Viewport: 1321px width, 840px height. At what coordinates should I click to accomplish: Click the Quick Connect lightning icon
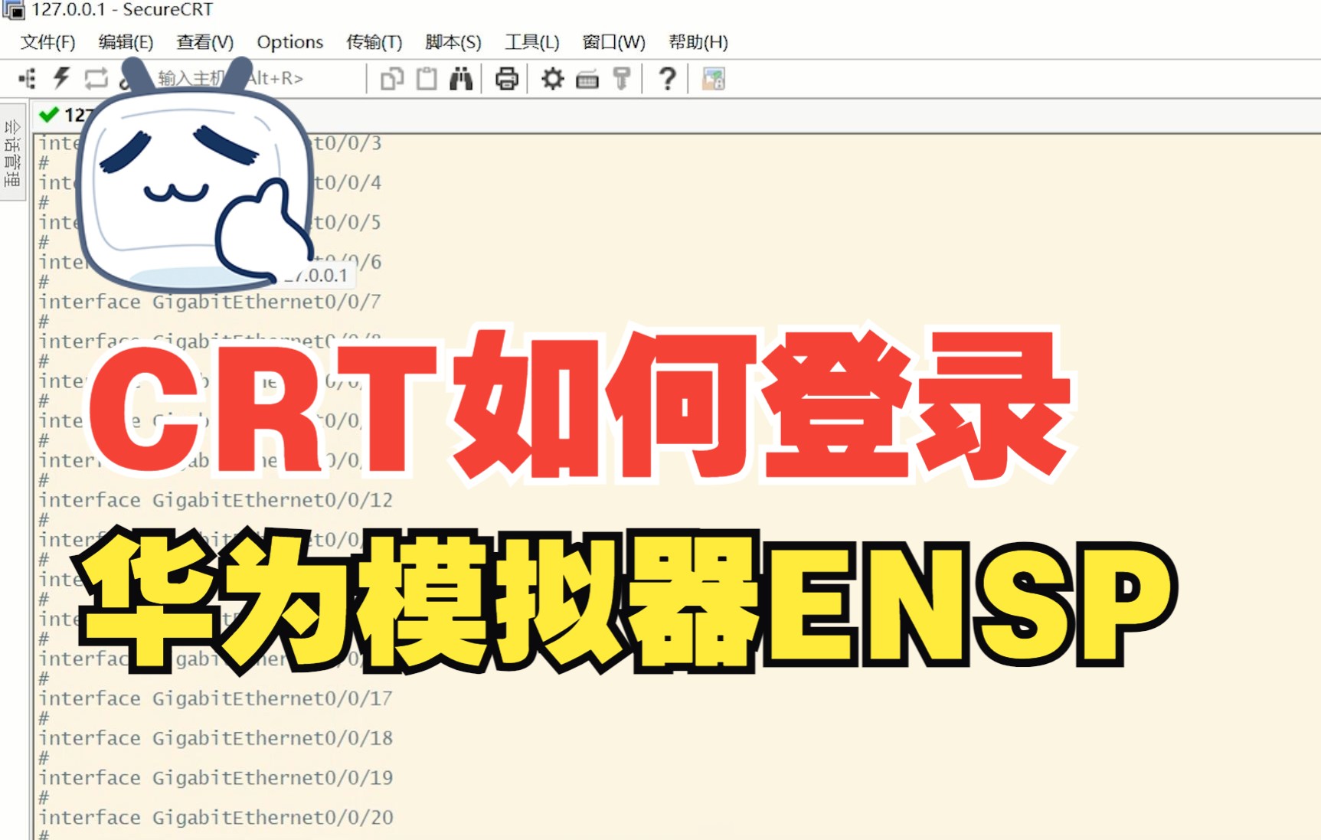pyautogui.click(x=61, y=78)
